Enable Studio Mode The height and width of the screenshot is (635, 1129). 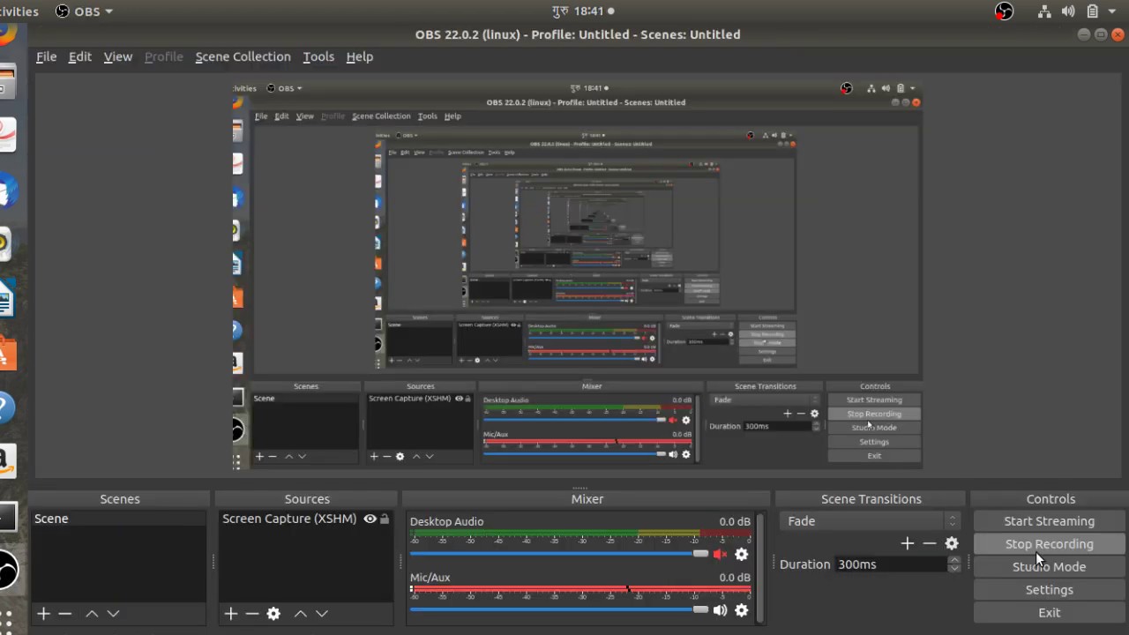pos(1049,567)
